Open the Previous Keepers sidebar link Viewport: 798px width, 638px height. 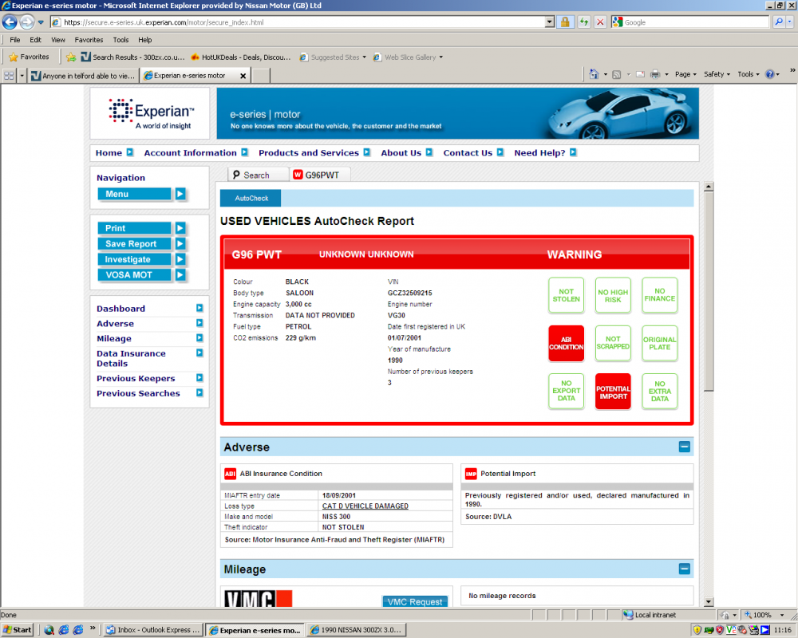coord(136,379)
